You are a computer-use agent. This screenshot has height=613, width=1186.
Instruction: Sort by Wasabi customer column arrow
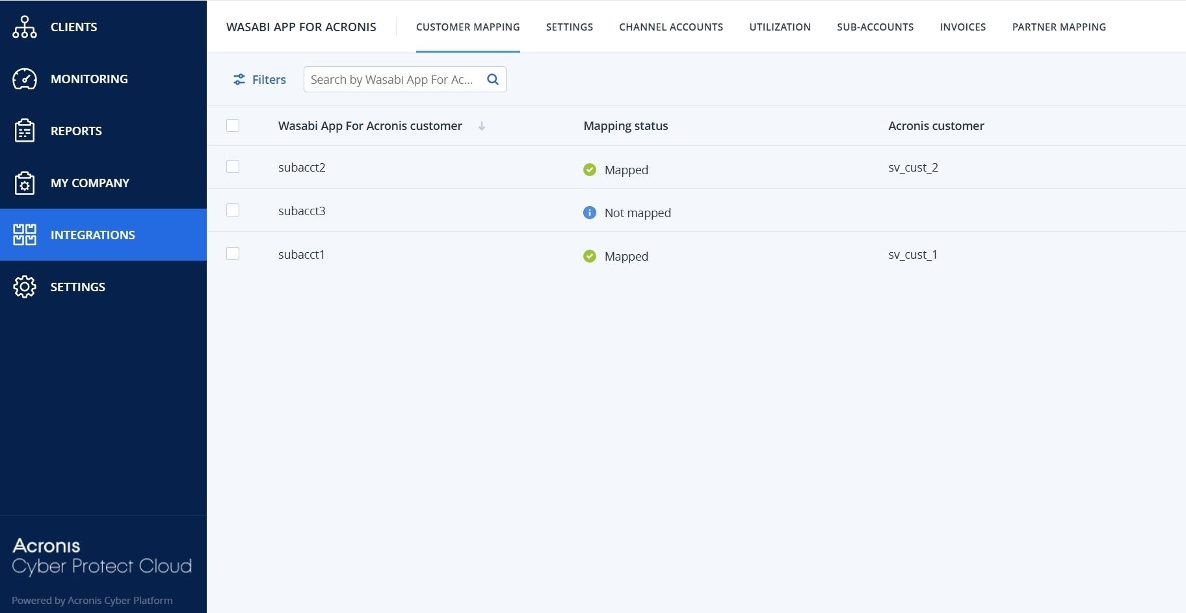point(482,126)
